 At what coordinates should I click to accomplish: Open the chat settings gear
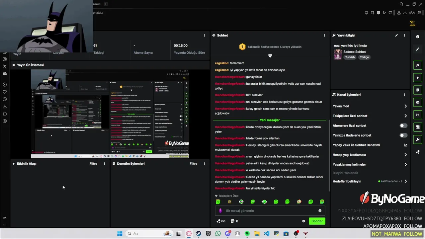[x=303, y=221]
